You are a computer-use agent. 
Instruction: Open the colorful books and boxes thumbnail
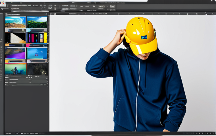[x=37, y=38]
